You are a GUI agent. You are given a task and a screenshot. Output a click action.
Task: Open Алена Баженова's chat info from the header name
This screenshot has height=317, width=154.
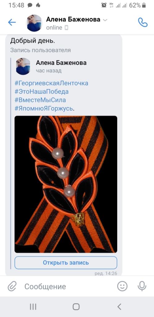pyautogui.click(x=73, y=20)
